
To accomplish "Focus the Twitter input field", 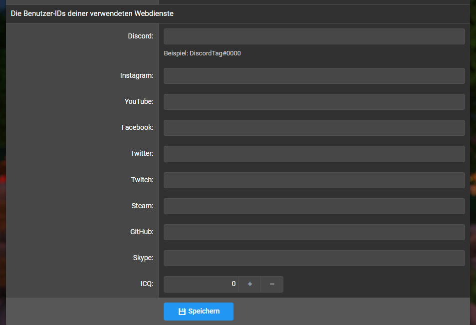I will point(314,154).
